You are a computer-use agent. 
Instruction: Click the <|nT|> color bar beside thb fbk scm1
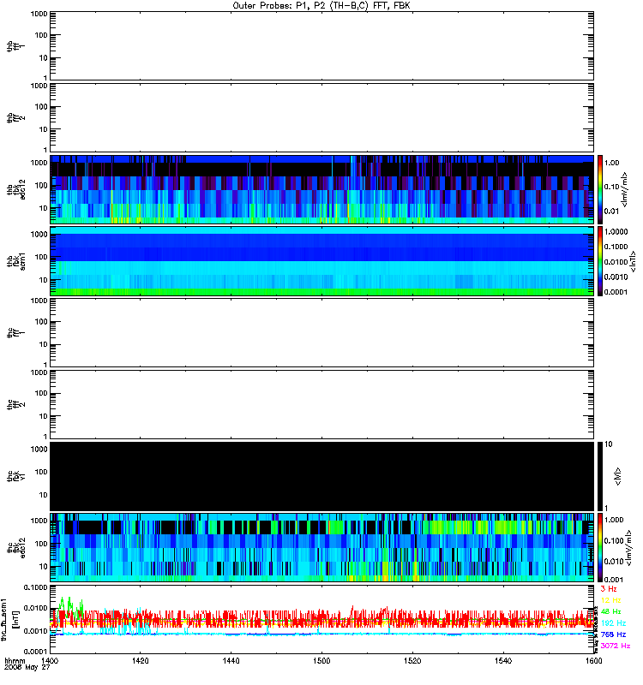coord(600,261)
